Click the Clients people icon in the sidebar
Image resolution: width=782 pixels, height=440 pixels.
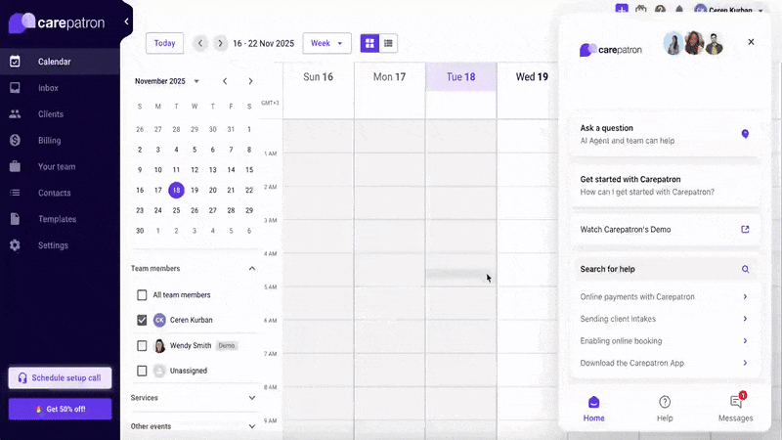(15, 114)
